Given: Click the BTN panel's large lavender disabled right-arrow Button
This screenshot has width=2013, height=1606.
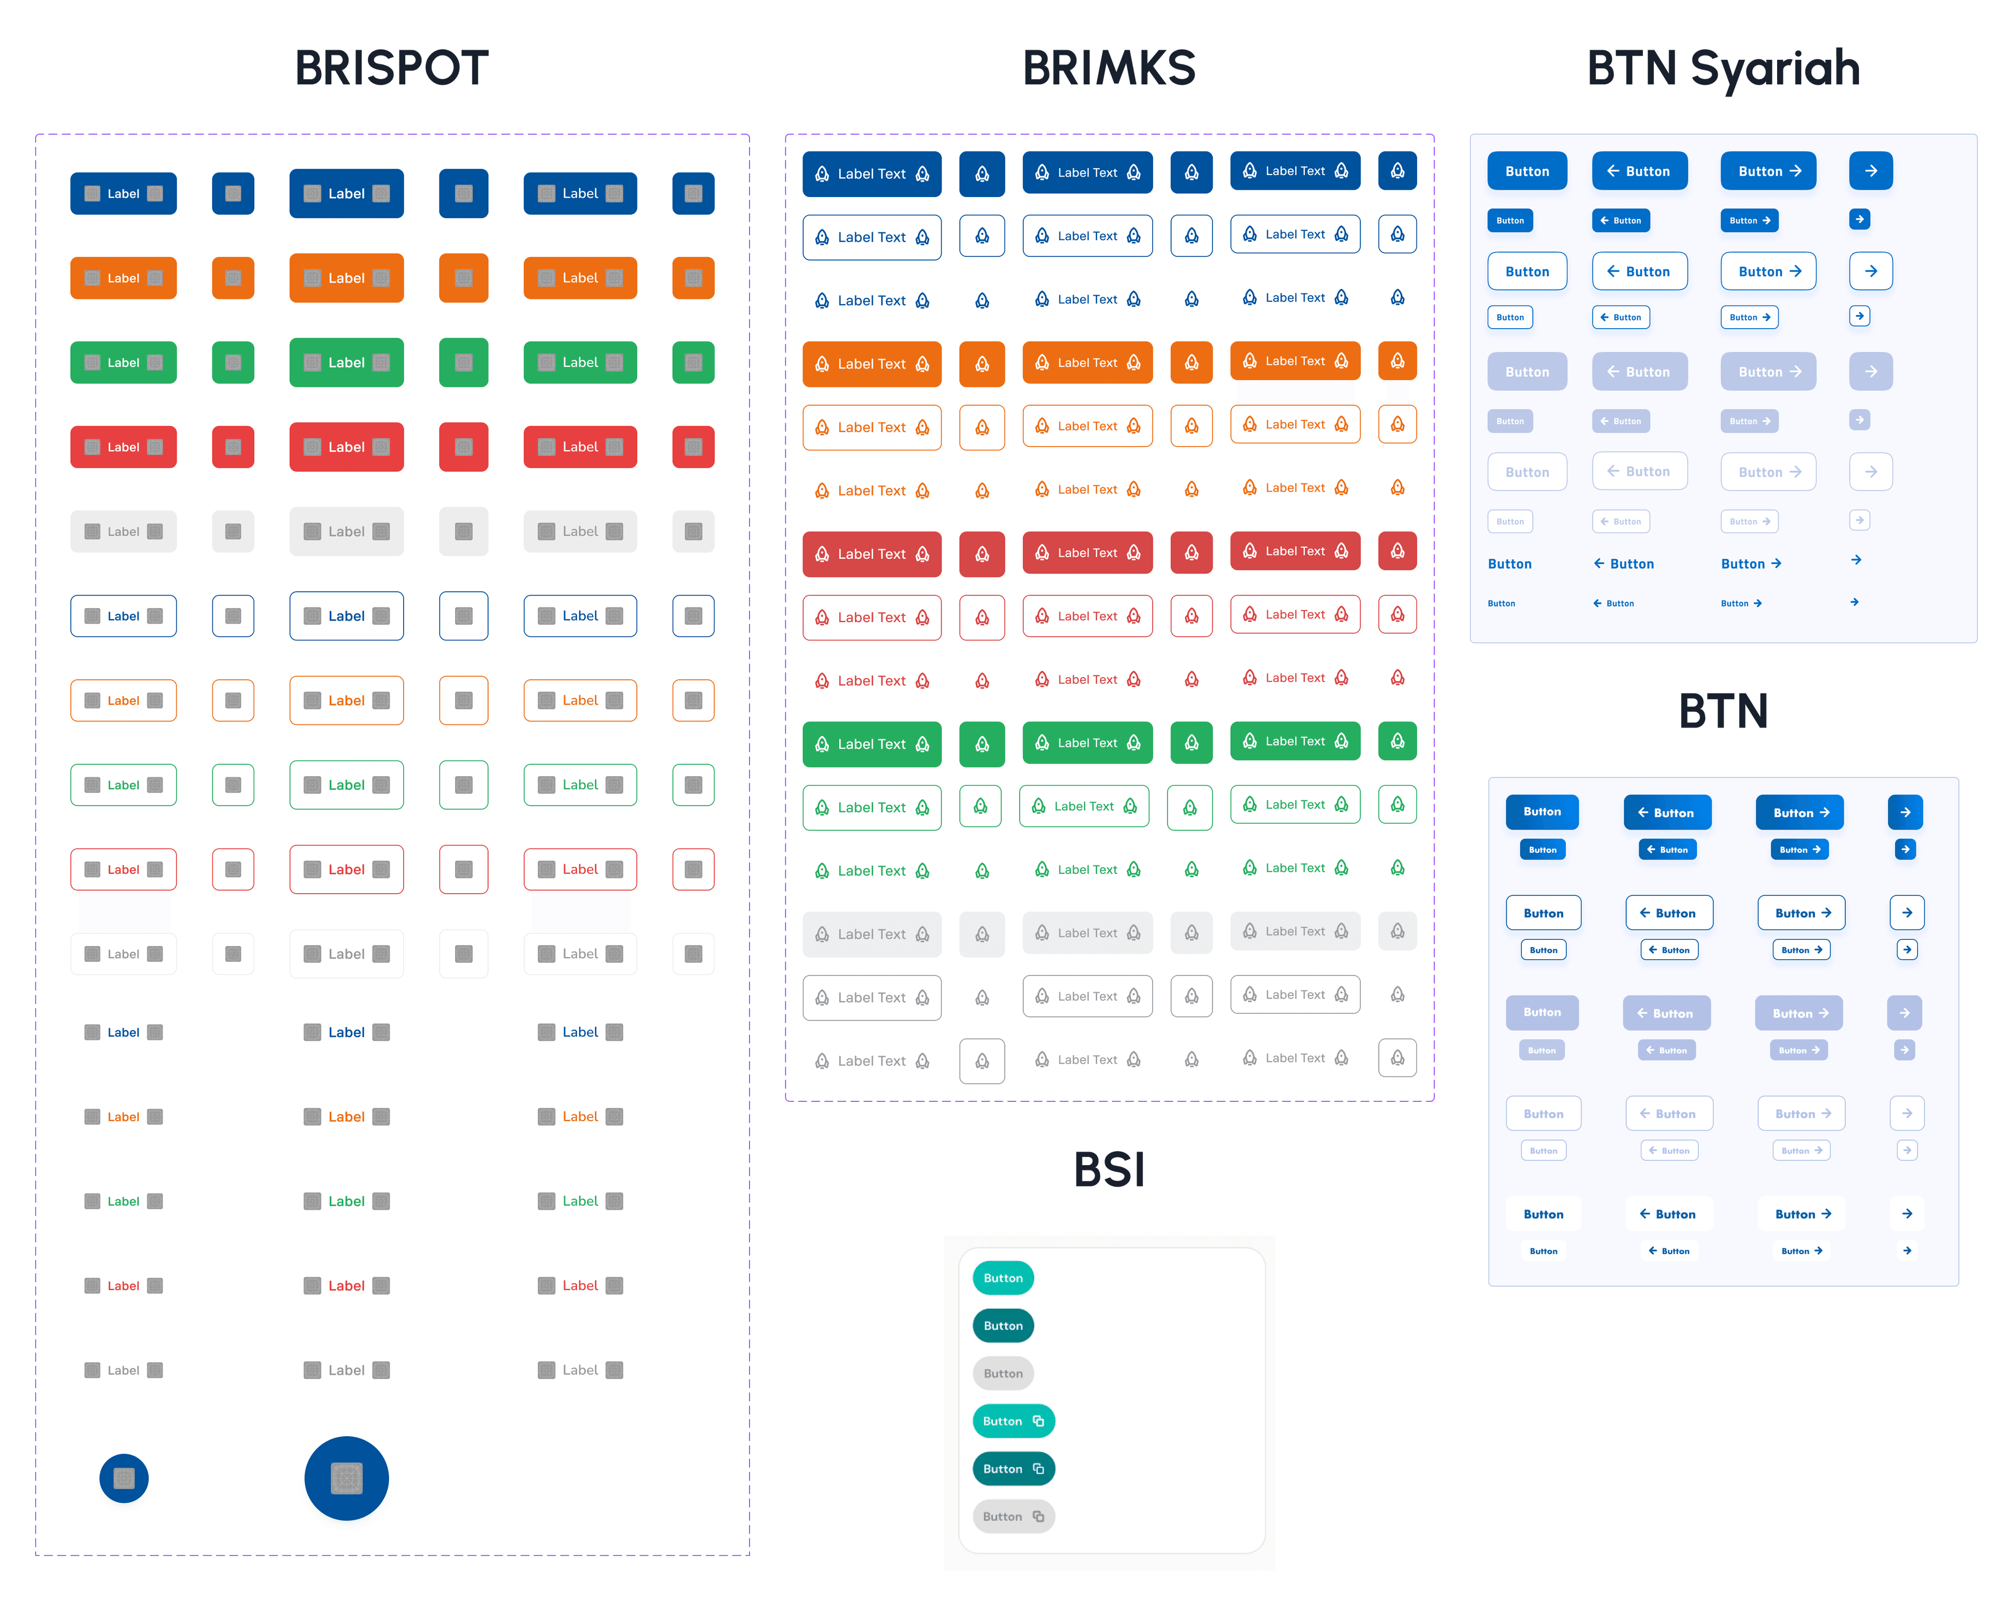Looking at the screenshot, I should [1798, 1012].
